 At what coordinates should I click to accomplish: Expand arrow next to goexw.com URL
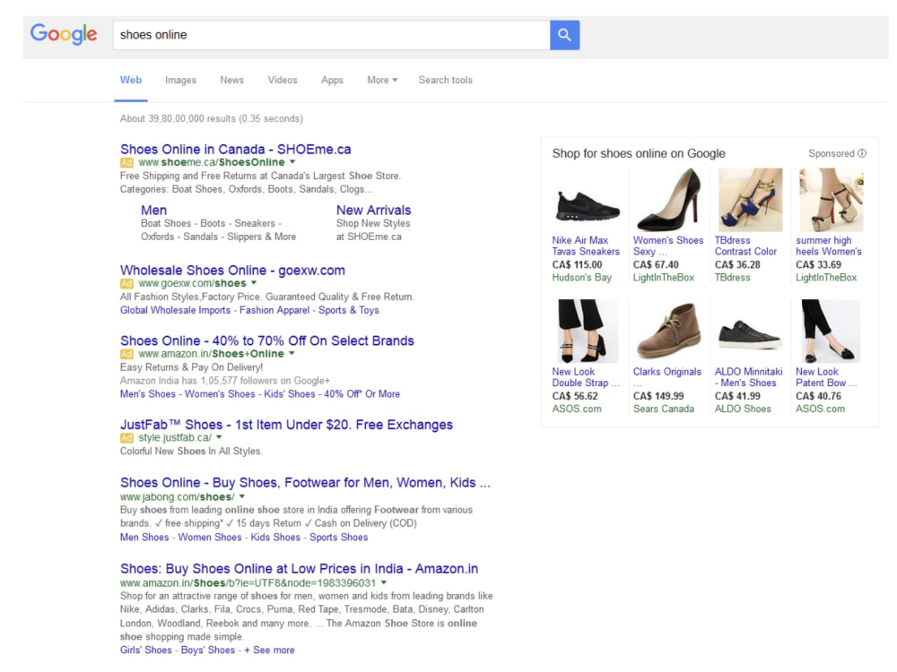pos(254,283)
